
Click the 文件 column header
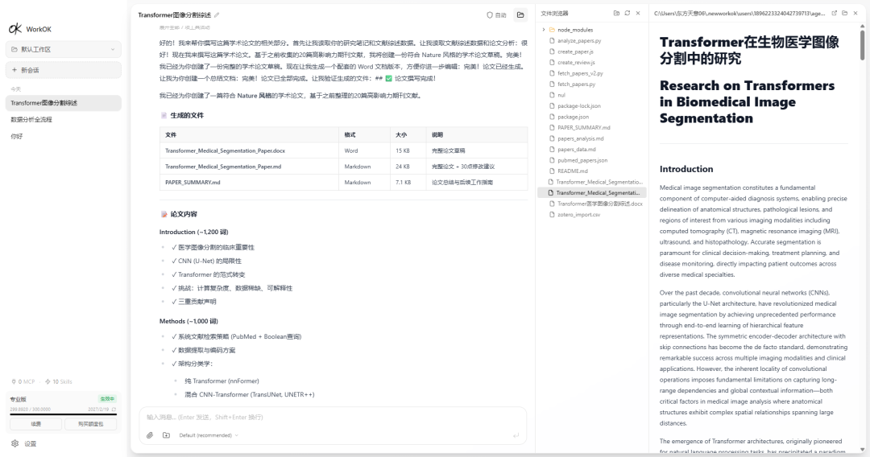click(x=249, y=134)
